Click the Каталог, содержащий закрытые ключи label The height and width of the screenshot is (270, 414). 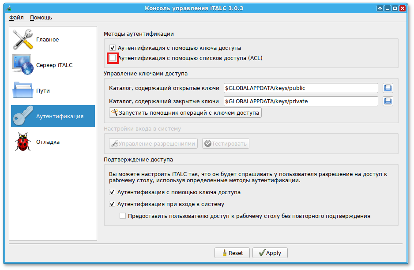(164, 101)
